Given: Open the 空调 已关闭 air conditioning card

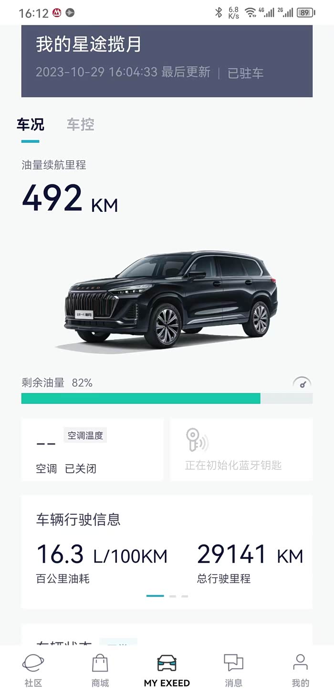Looking at the screenshot, I should [x=92, y=449].
